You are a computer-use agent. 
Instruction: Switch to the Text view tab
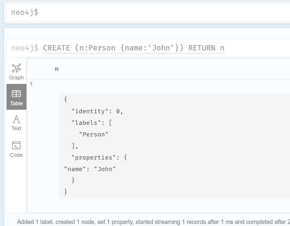pyautogui.click(x=17, y=122)
